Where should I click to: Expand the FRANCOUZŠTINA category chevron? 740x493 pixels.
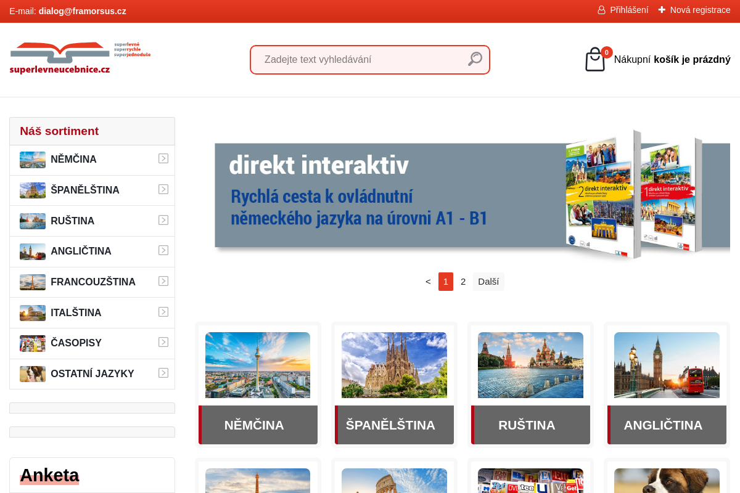click(x=163, y=281)
